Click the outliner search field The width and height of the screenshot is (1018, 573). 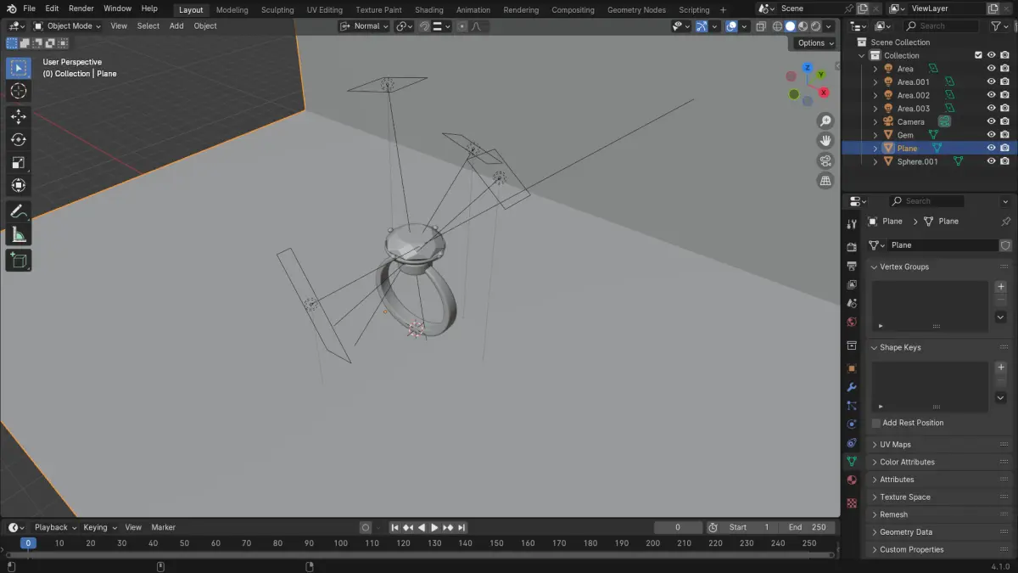(940, 26)
